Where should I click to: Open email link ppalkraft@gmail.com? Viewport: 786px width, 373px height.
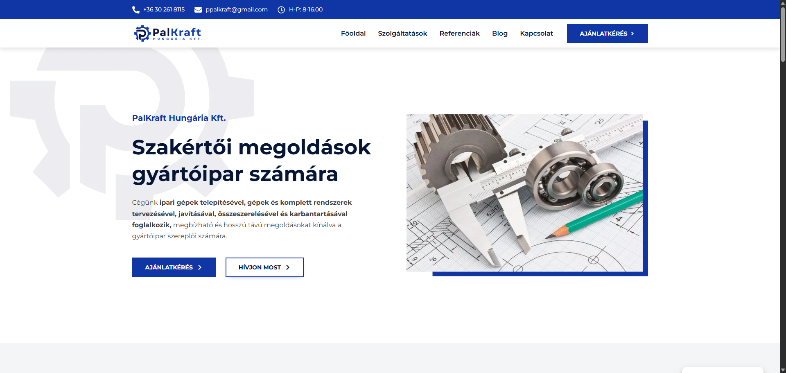237,9
